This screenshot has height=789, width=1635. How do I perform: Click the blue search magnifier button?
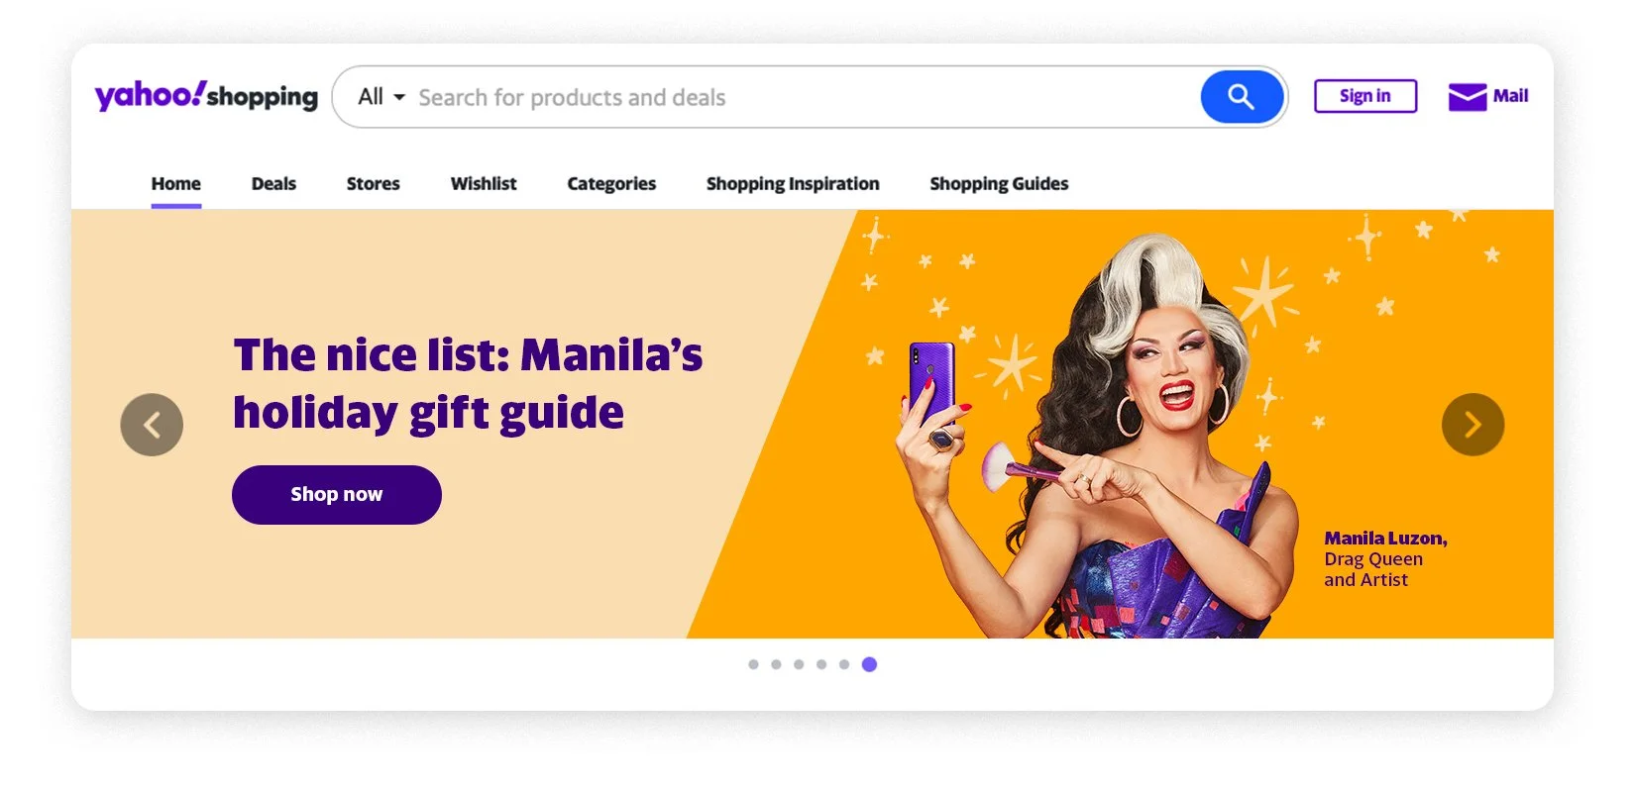(1242, 97)
